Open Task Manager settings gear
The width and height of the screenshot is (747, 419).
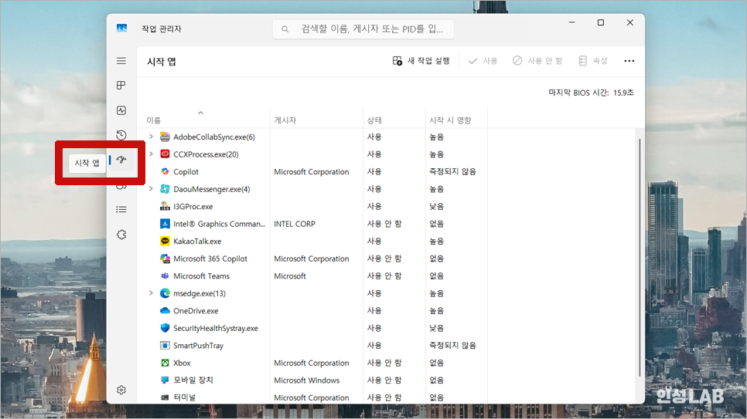pyautogui.click(x=121, y=390)
